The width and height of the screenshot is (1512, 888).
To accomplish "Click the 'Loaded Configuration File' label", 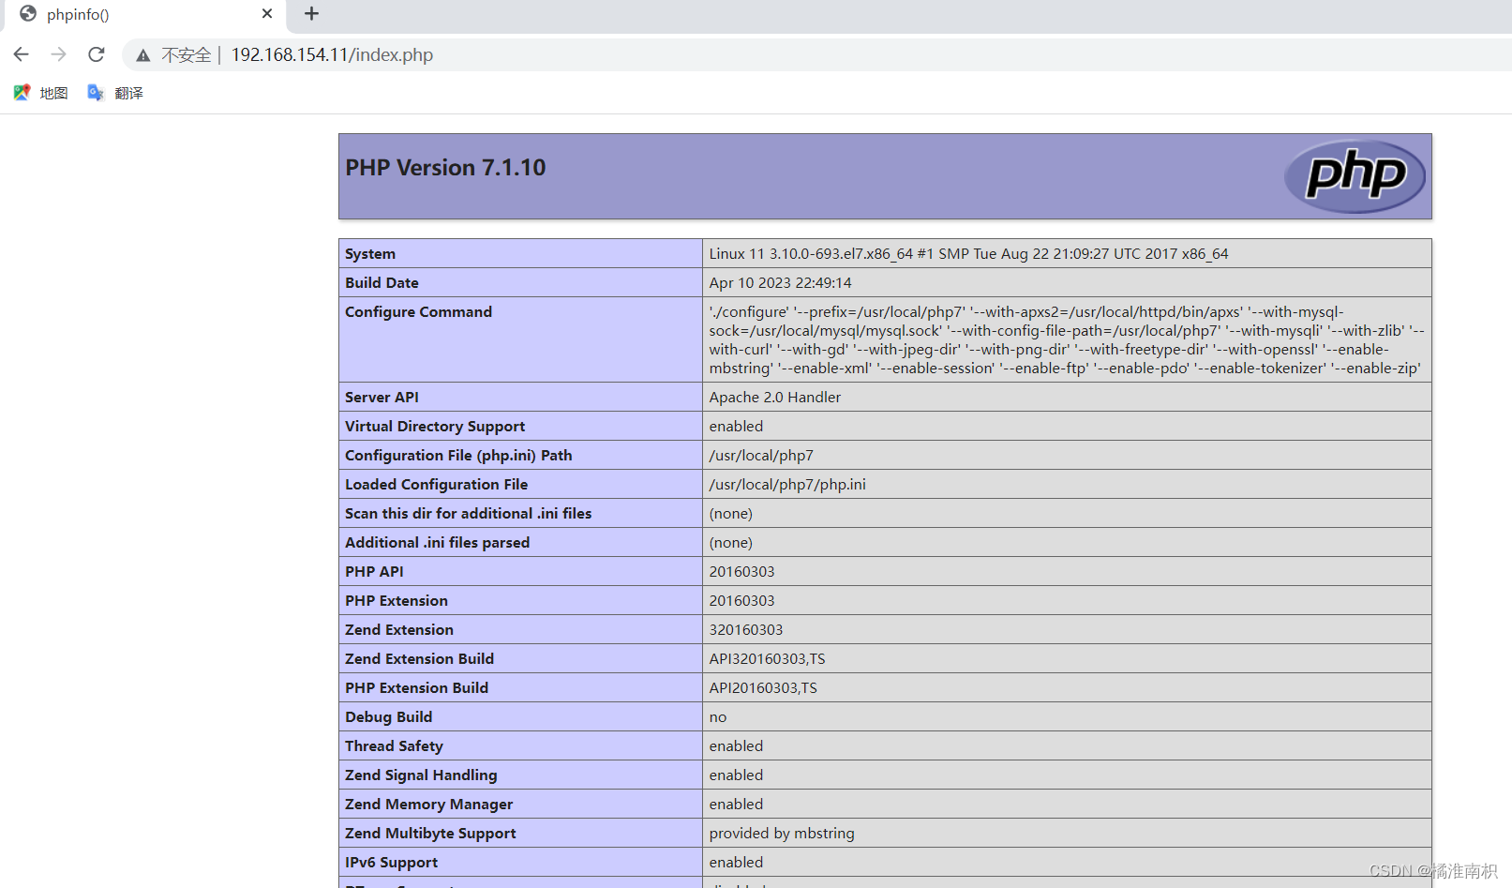I will tap(436, 485).
